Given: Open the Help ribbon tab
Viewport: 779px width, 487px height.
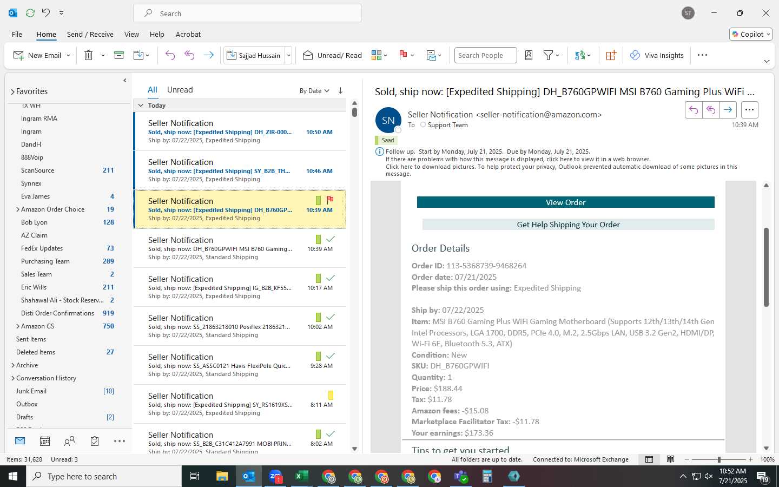Looking at the screenshot, I should [x=157, y=34].
